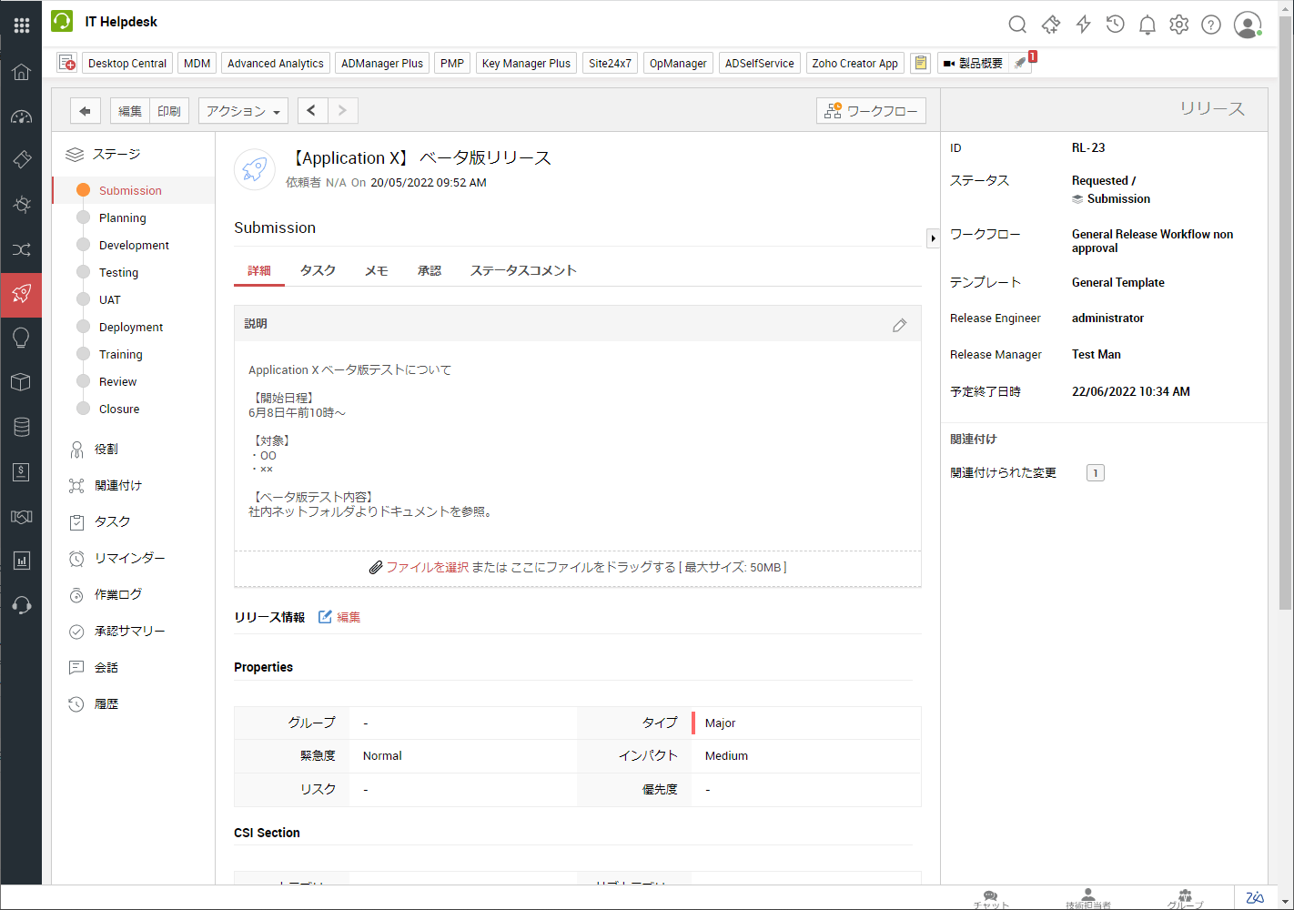Open the Releases rocket icon in sidebar
Image resolution: width=1294 pixels, height=910 pixels.
coord(22,294)
